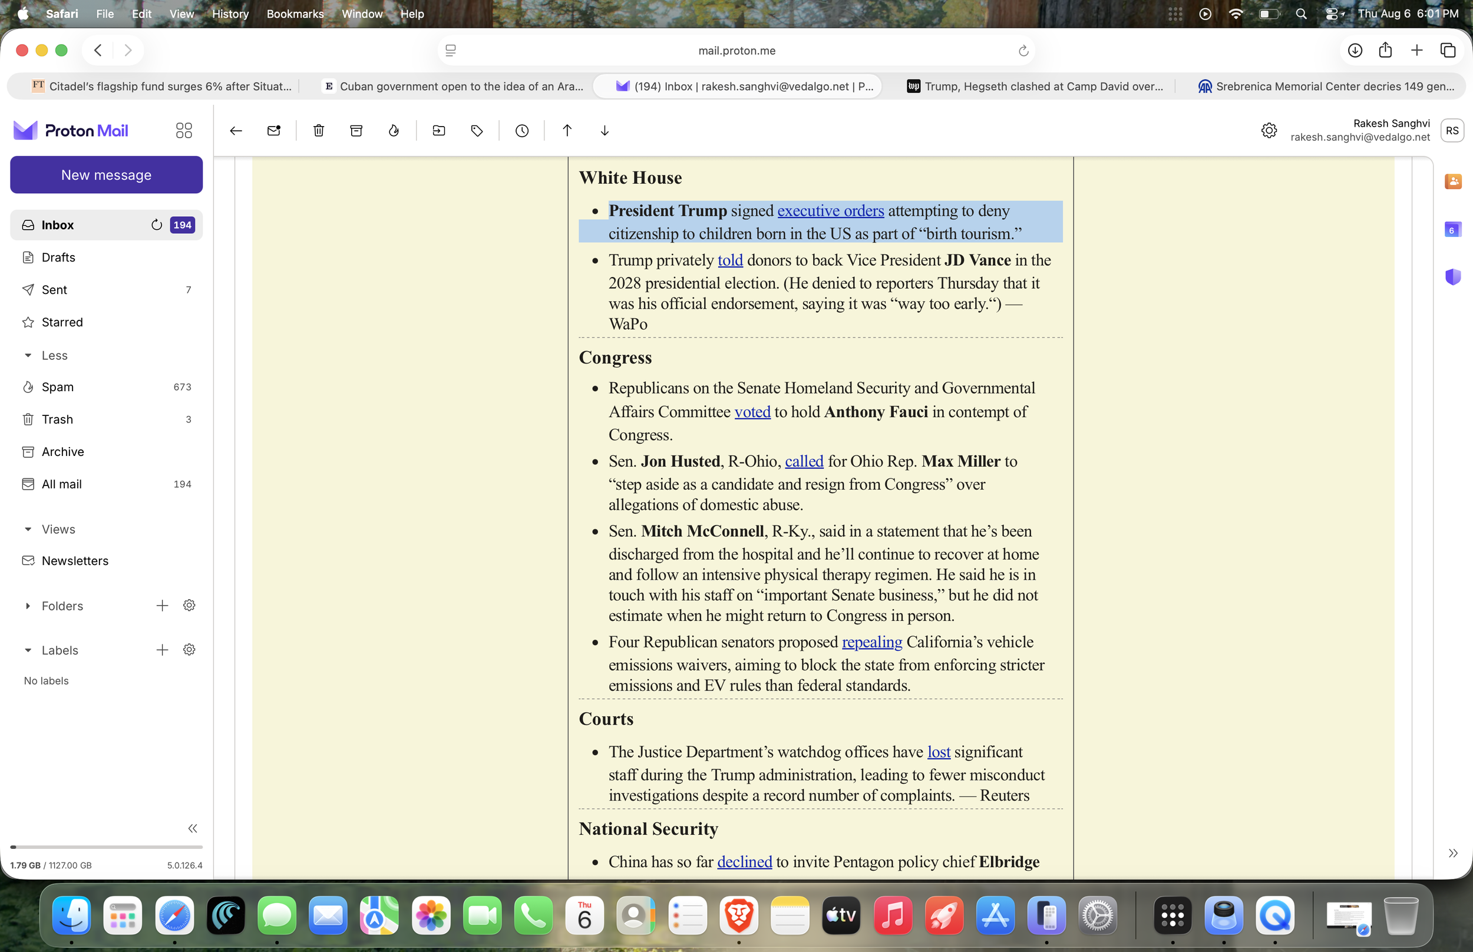
Task: Open the Proton VPN shield side panel
Action: pos(1452,277)
